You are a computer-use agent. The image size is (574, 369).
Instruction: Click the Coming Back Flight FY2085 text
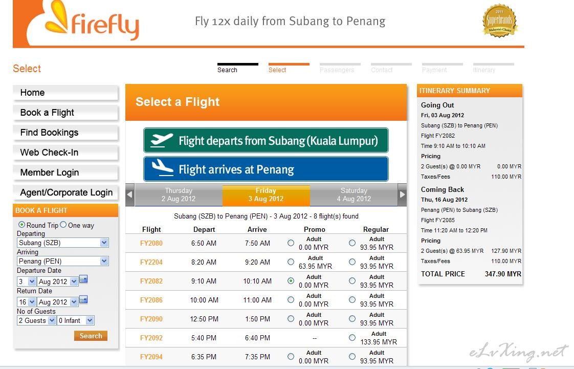[438, 221]
